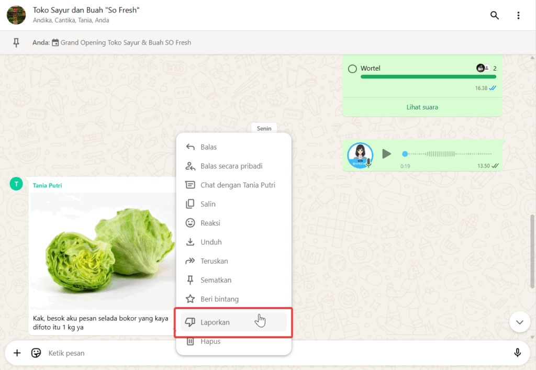The width and height of the screenshot is (536, 370).
Task: Click the pin icon in pinned bar
Action: 16,43
